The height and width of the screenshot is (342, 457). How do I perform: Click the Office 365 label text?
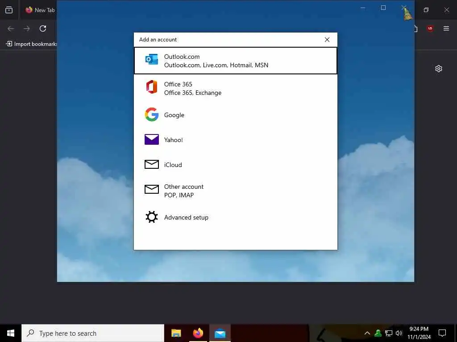pos(178,84)
